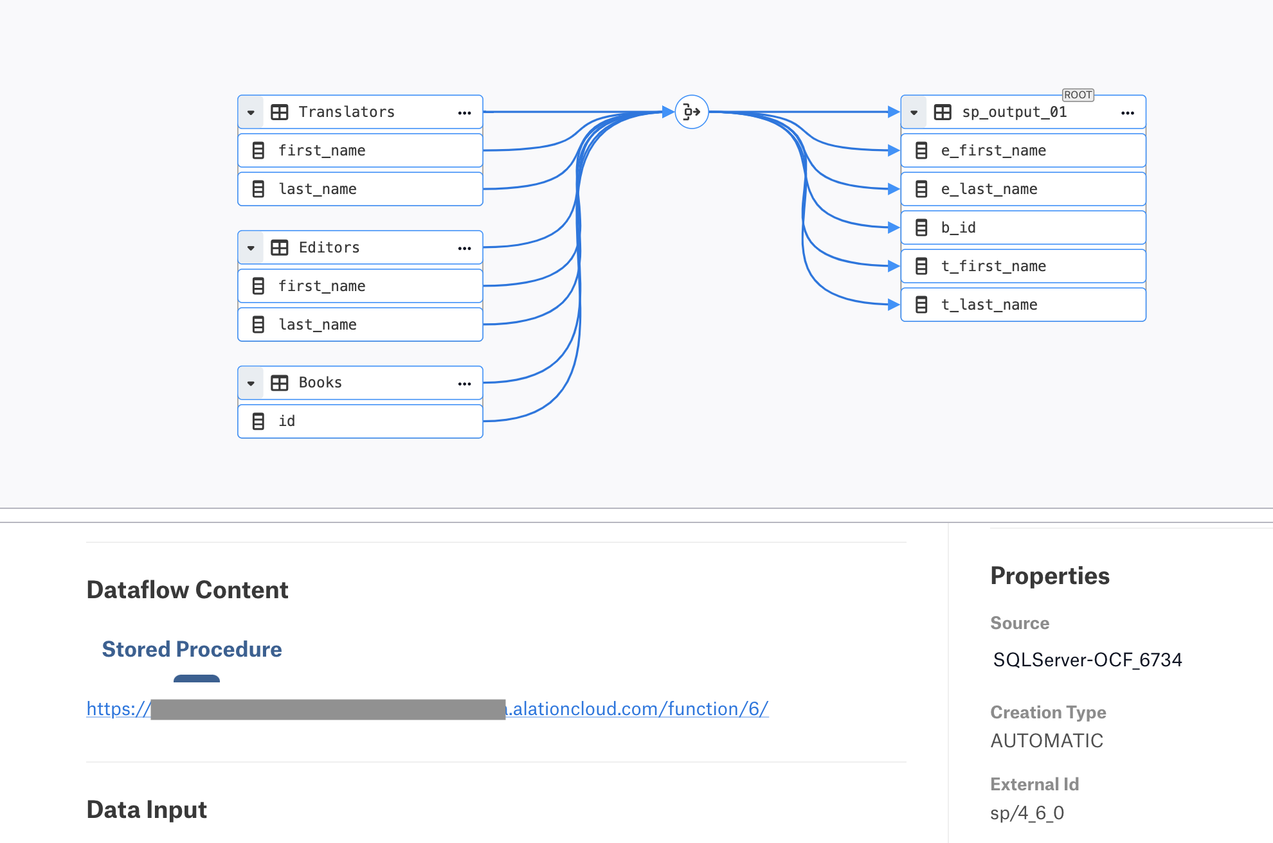Click the Books table icon
This screenshot has width=1273, height=843.
coord(280,383)
